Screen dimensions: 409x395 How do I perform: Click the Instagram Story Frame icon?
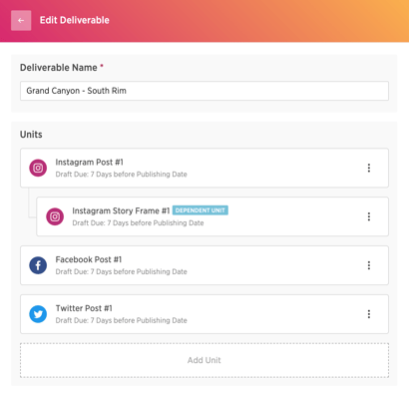click(55, 216)
